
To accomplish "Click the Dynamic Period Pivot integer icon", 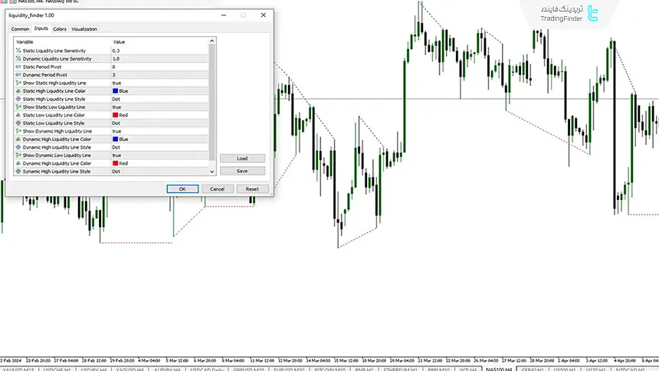I will 18,74.
